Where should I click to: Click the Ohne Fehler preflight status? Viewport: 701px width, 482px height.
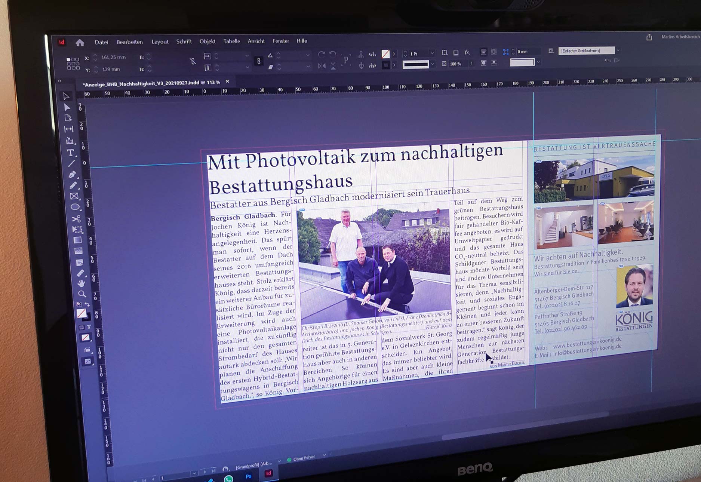click(x=301, y=458)
